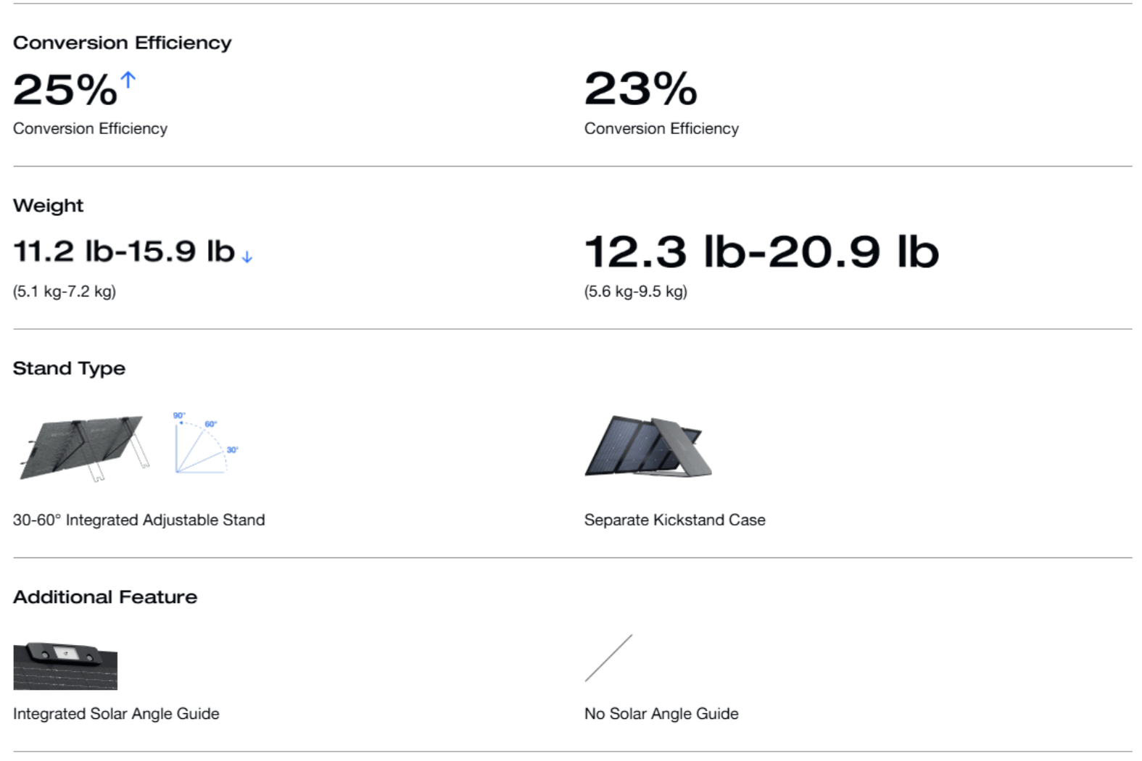Click the separate kickstand case panel image
The height and width of the screenshot is (761, 1142).
(647, 446)
